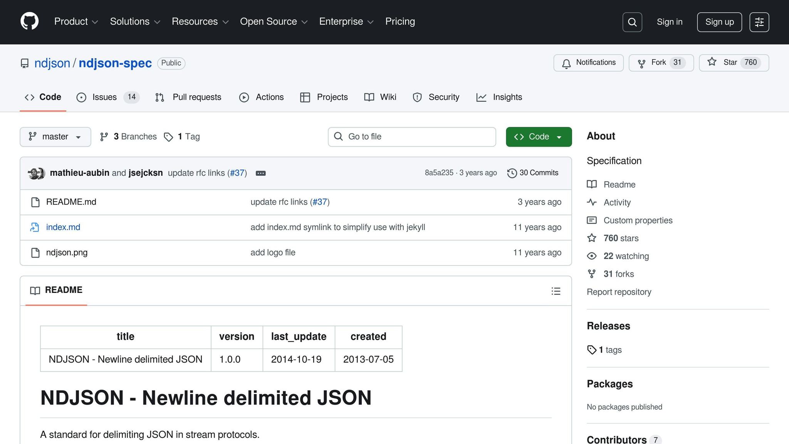Click the Sign in link
This screenshot has width=789, height=444.
click(x=670, y=22)
